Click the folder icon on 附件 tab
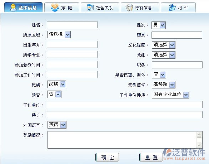Viewport: 209px width, 164px height. [x=172, y=8]
